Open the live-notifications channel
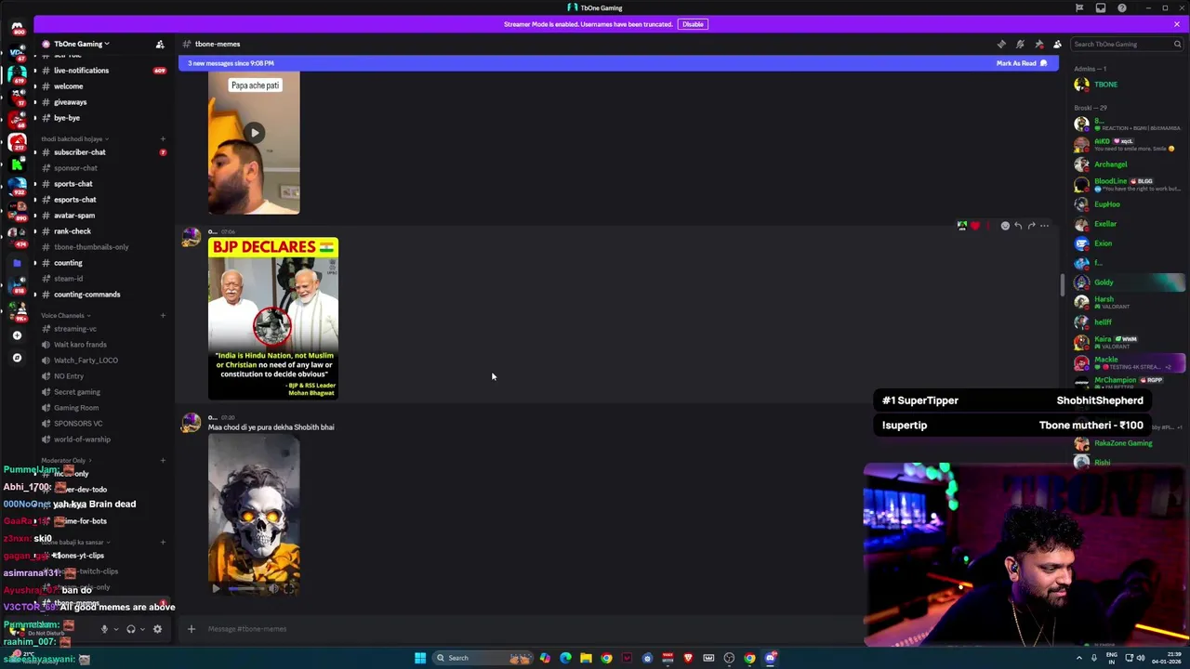This screenshot has height=669, width=1190. (81, 71)
